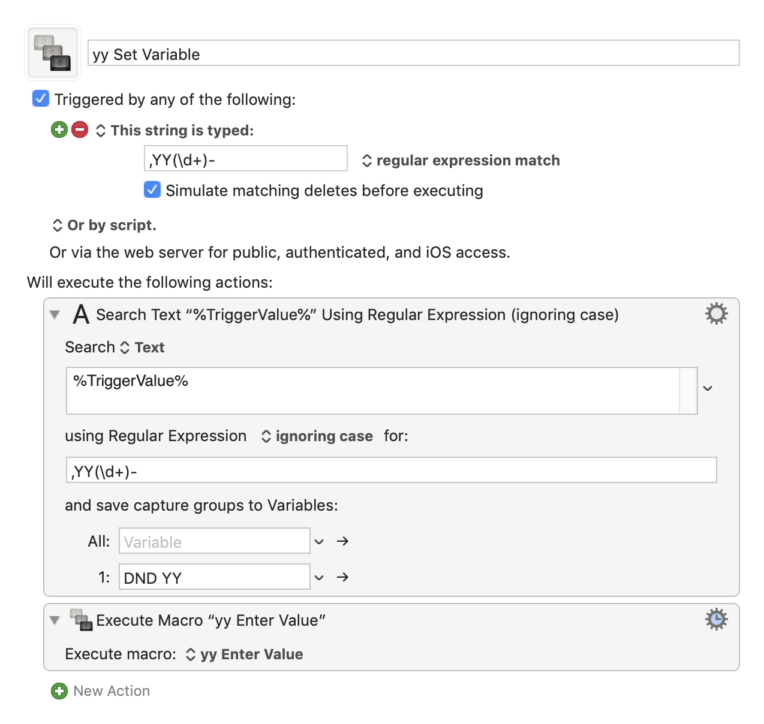Choose a different macro in 'yy Enter Value' popup
This screenshot has height=724, width=764.
point(244,654)
